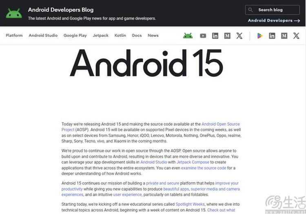This screenshot has width=306, height=214.
Task: Open LinkedIn icon next to YouTube icon
Action: [x=215, y=36]
